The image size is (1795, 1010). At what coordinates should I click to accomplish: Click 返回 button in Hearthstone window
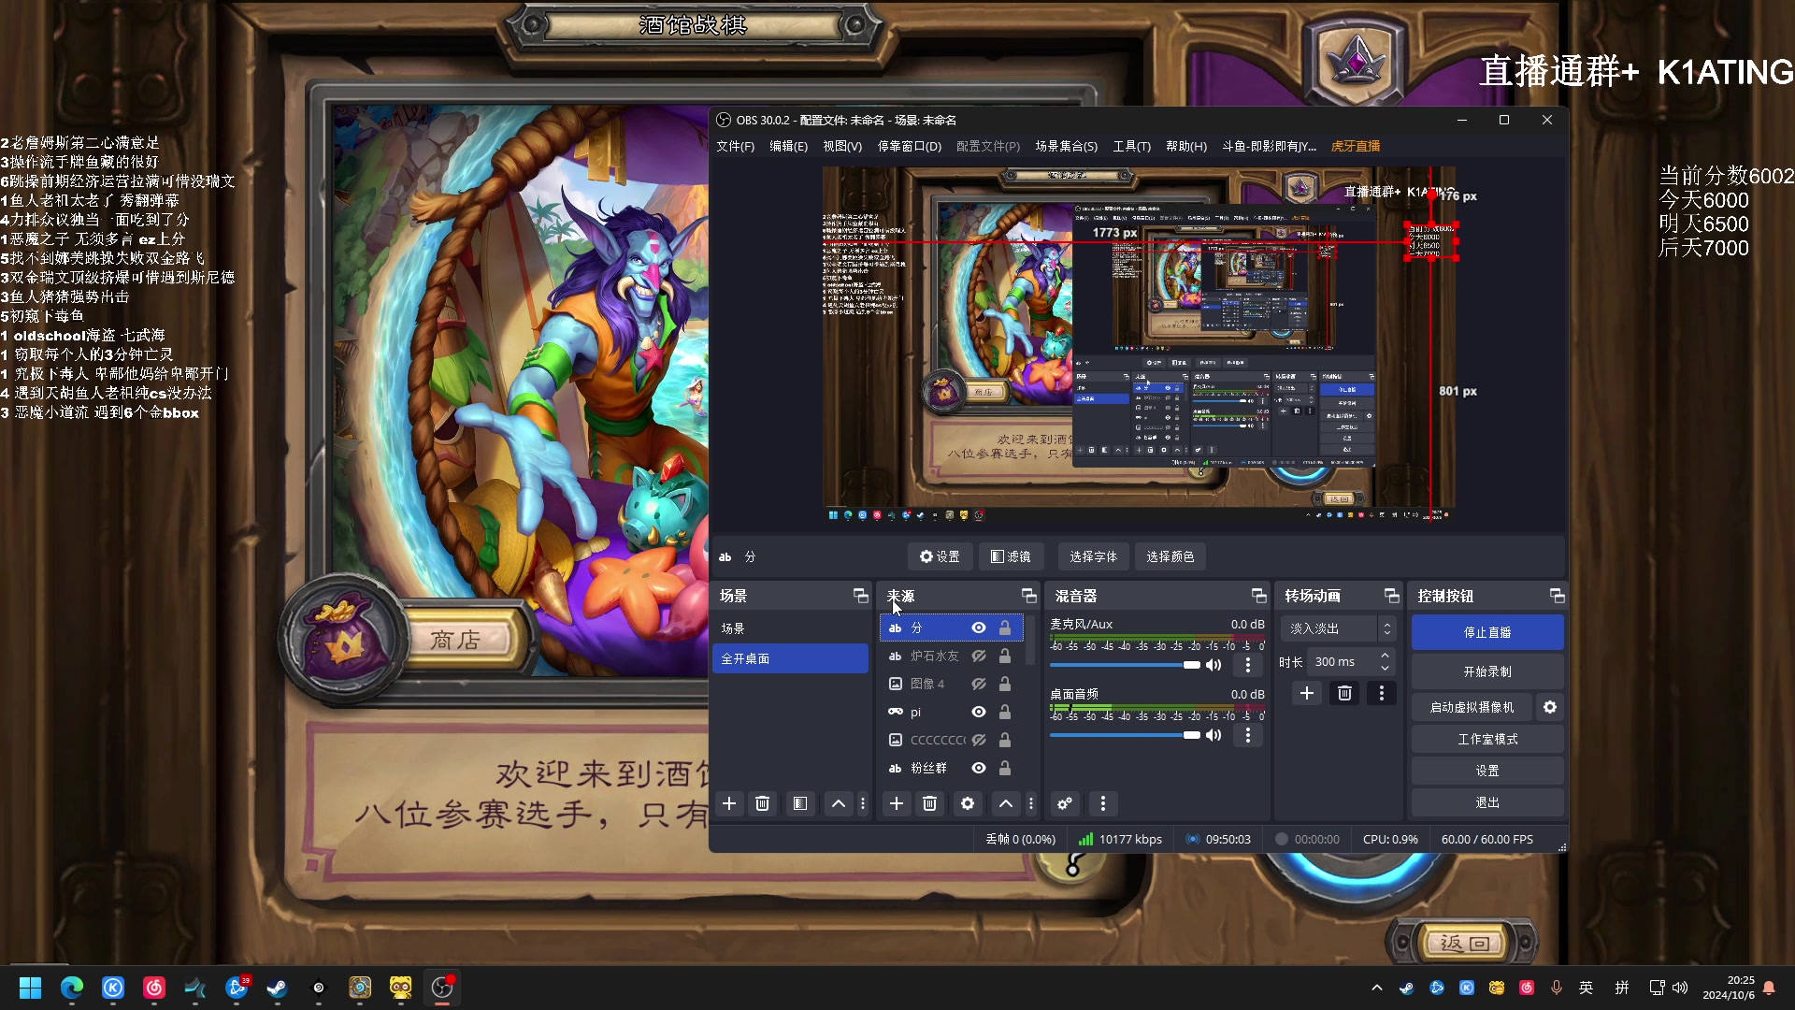point(1463,943)
